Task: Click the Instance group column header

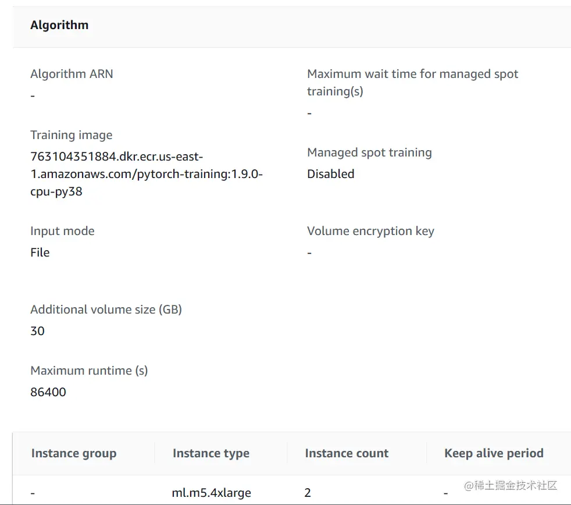Action: point(74,453)
